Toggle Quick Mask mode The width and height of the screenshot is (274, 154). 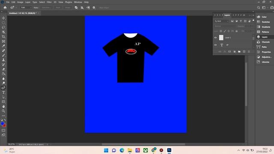tap(3, 130)
